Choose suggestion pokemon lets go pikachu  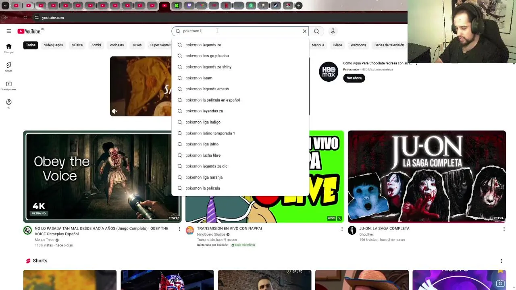(240, 56)
